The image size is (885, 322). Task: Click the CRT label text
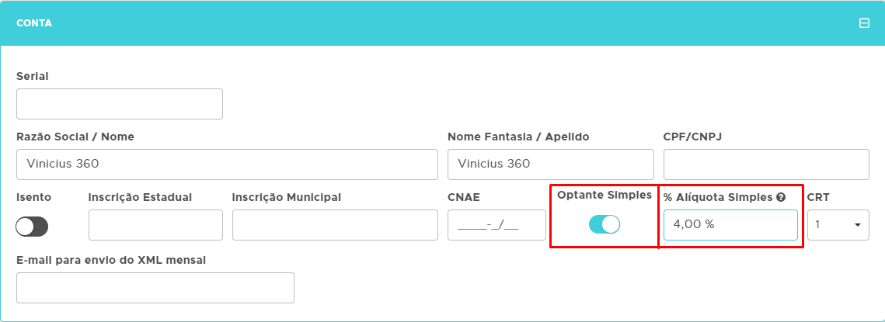pos(818,197)
